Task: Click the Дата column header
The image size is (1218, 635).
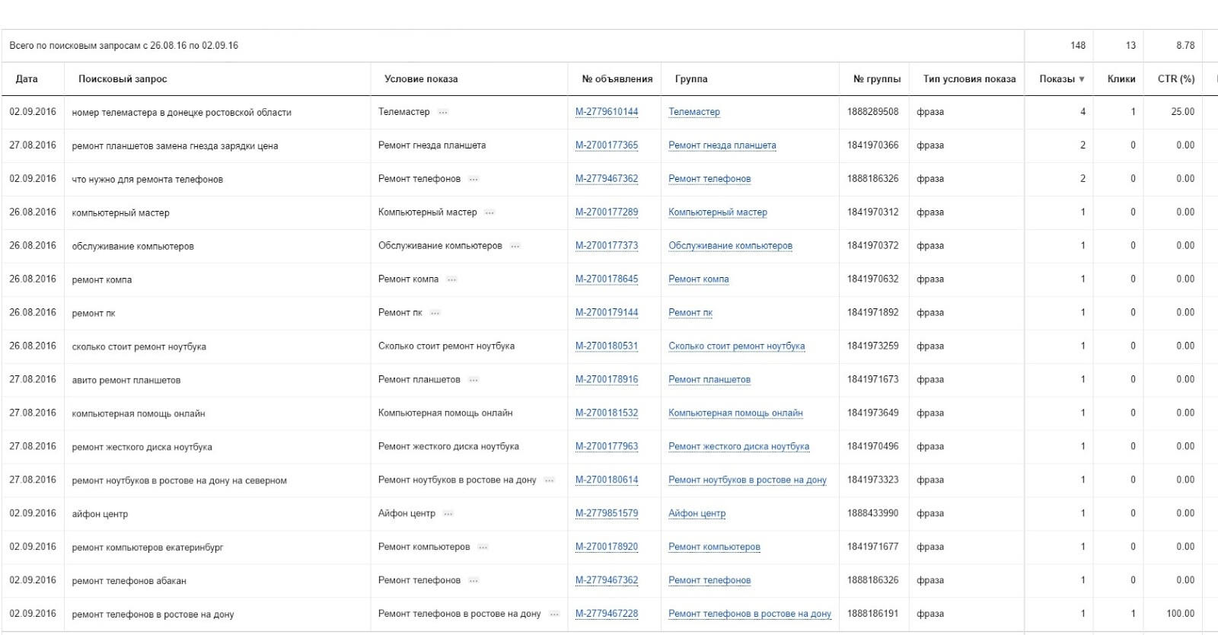Action: click(x=27, y=79)
